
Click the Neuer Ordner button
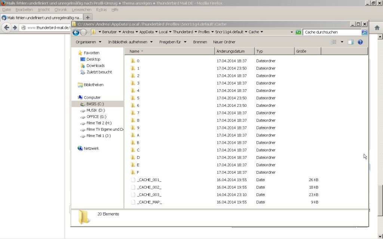click(x=224, y=42)
